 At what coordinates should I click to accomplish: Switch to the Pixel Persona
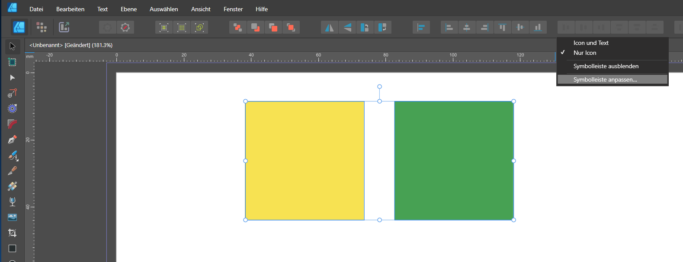pos(42,27)
